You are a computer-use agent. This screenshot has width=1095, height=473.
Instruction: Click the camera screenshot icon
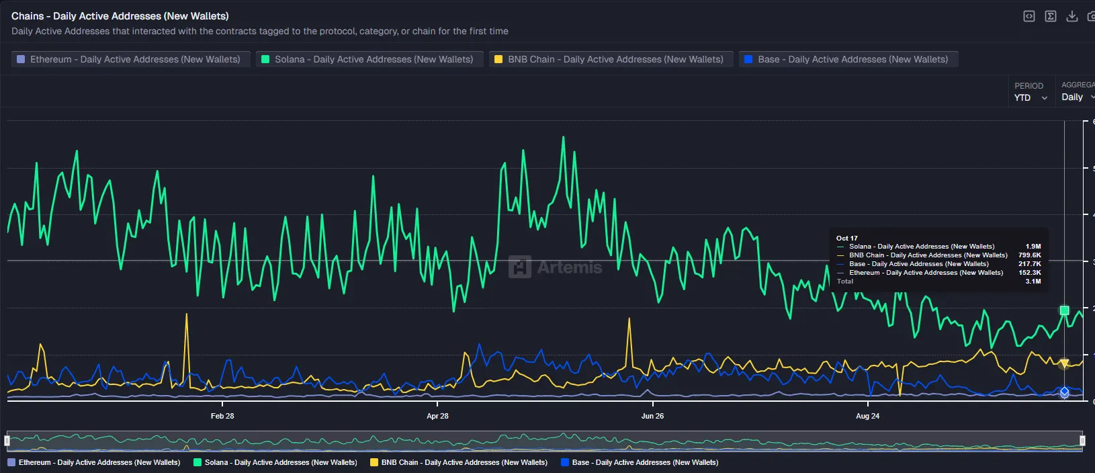[x=1091, y=16]
